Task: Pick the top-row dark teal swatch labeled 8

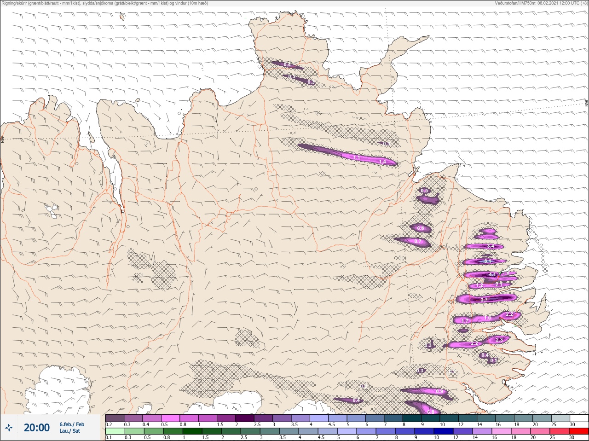Action: tap(412, 418)
